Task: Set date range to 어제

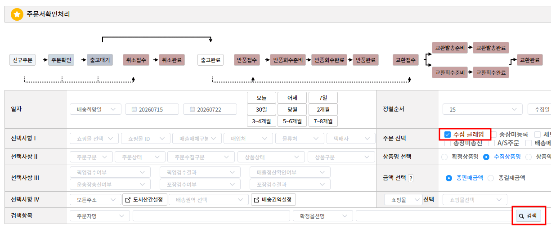Action: [x=292, y=98]
